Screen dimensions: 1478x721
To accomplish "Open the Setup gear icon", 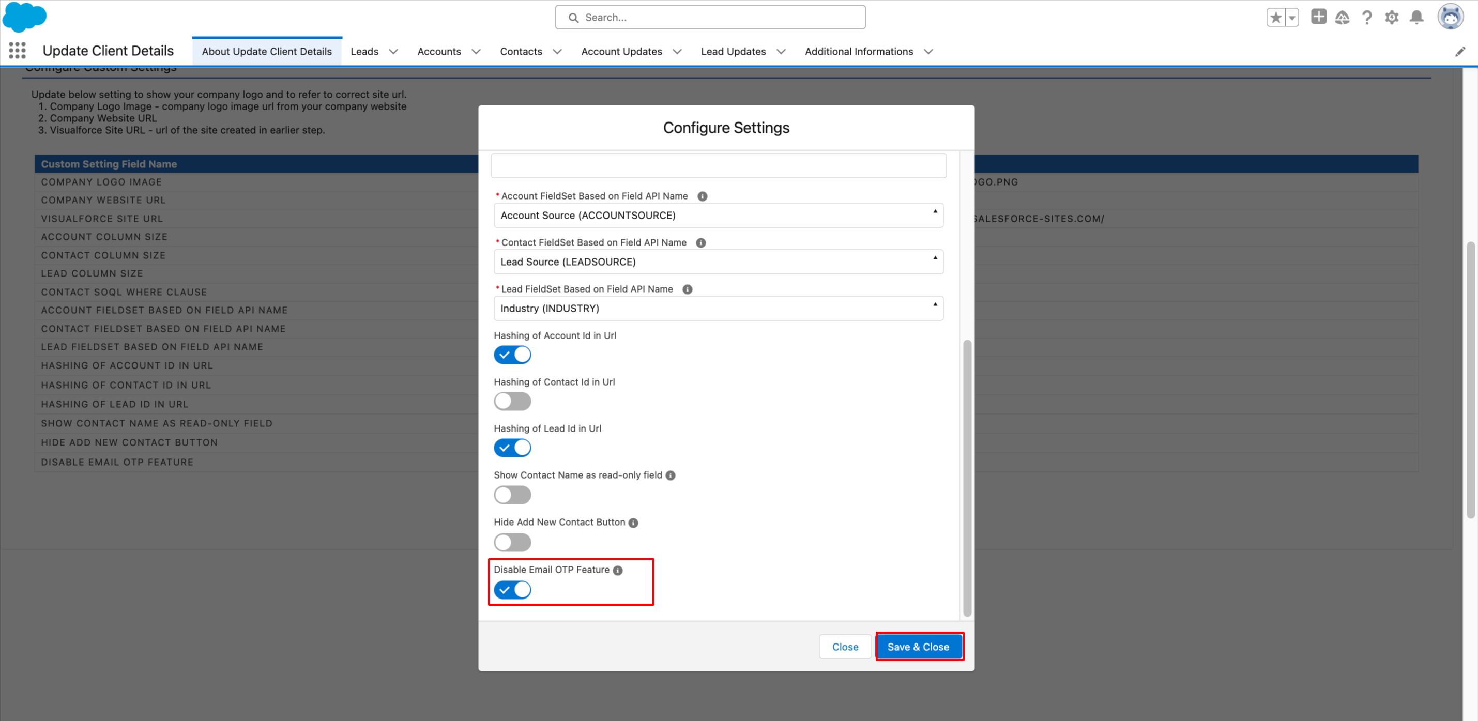I will [x=1391, y=18].
